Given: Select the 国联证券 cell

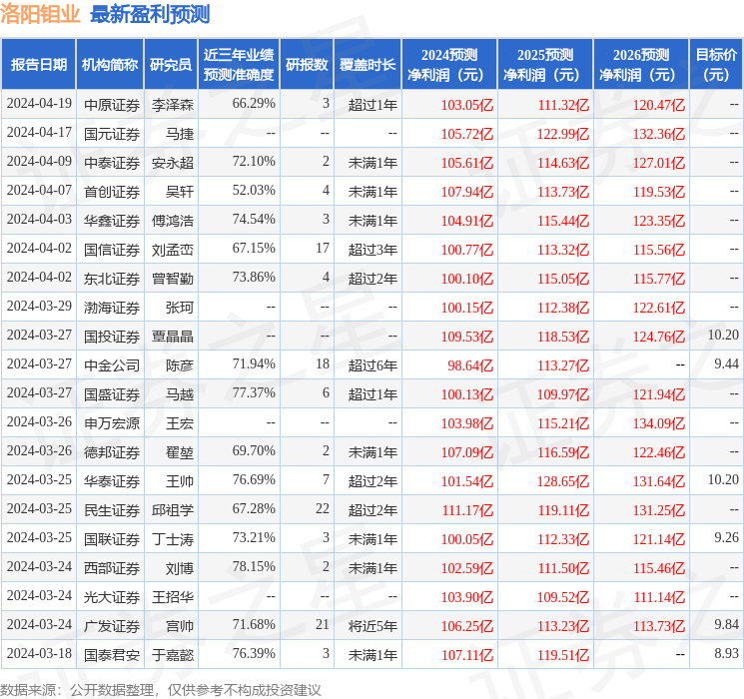Looking at the screenshot, I should click(112, 539).
